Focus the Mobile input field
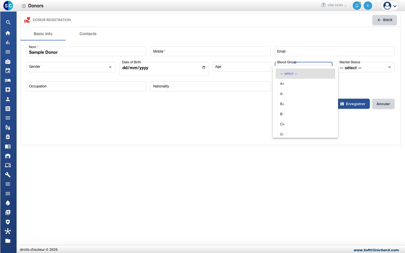This screenshot has width=405, height=253. point(210,51)
